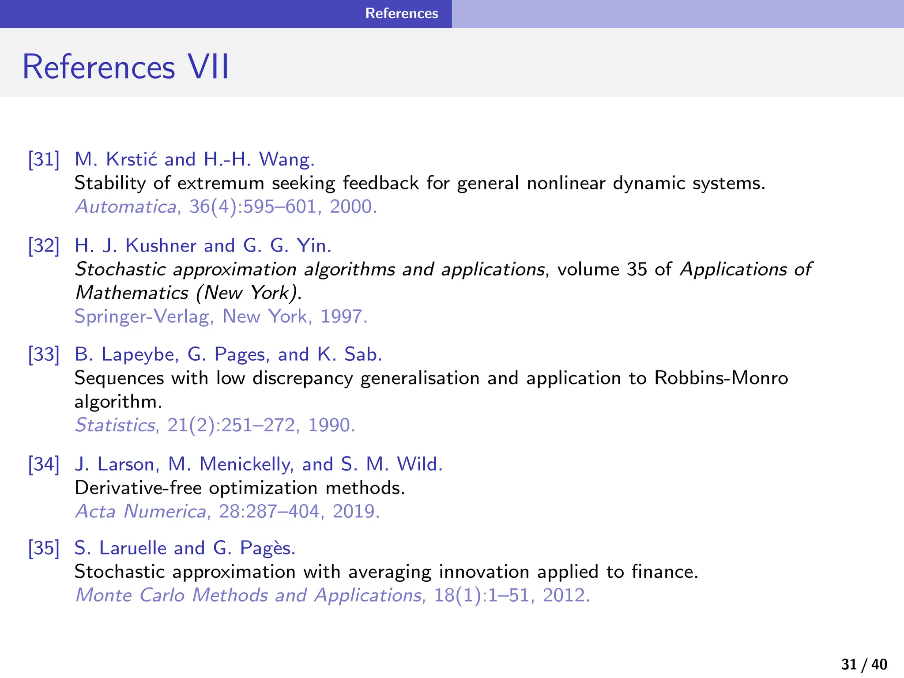
Task: Click Springer-Verlag, New York, 1997 publisher line
Action: (x=221, y=316)
